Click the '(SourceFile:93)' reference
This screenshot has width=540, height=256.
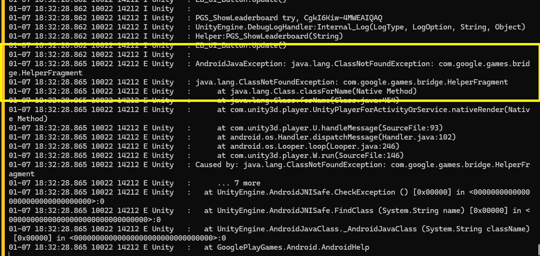point(410,128)
